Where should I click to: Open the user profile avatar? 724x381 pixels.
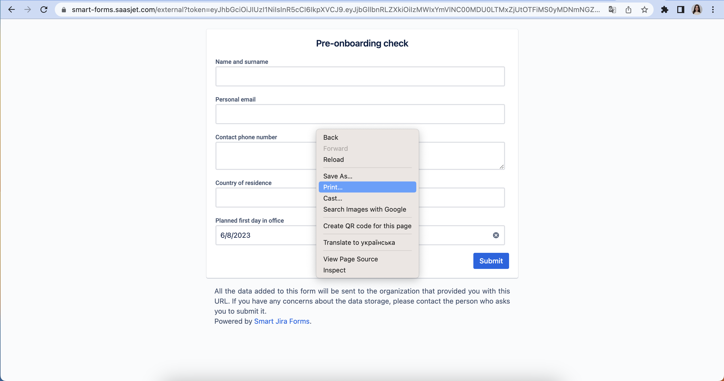pyautogui.click(x=697, y=10)
